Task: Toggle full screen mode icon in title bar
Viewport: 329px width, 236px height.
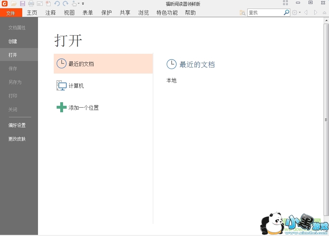Action: coord(285,3)
